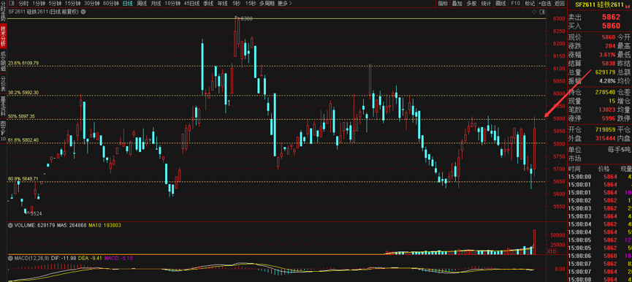Click the diamond icon above the price axis
This screenshot has width=632, height=282.
[535, 12]
